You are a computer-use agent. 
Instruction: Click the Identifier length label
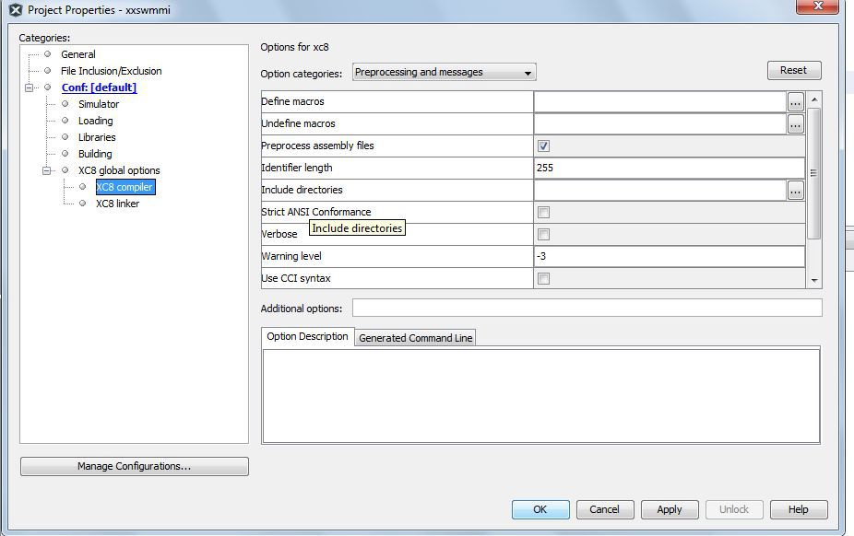pyautogui.click(x=297, y=168)
